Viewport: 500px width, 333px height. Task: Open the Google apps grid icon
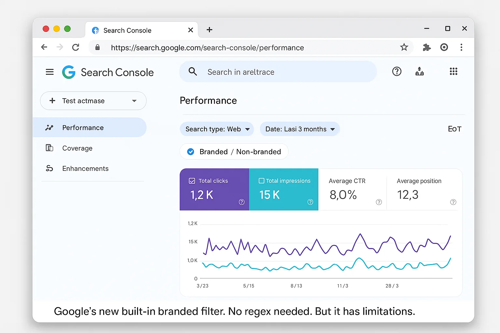453,72
